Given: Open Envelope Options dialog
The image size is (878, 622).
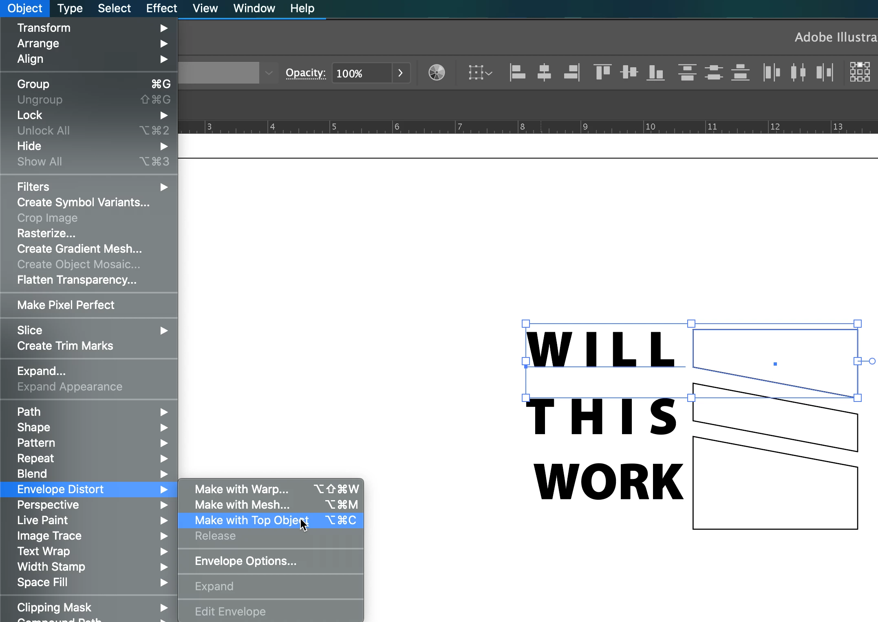Looking at the screenshot, I should (245, 561).
